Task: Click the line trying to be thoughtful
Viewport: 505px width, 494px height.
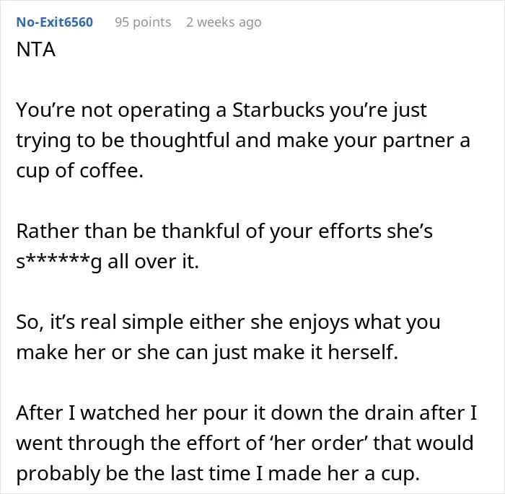Action: [243, 141]
